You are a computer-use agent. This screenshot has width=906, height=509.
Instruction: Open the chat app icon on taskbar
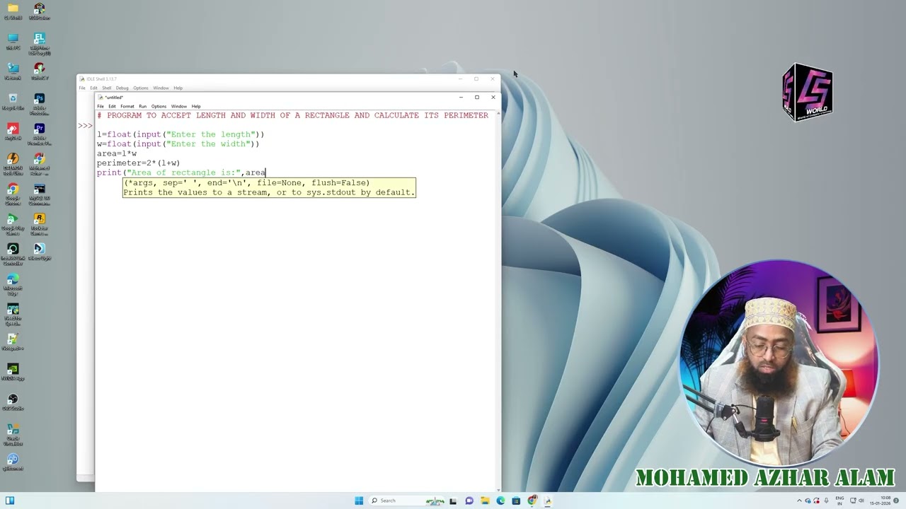(x=469, y=501)
